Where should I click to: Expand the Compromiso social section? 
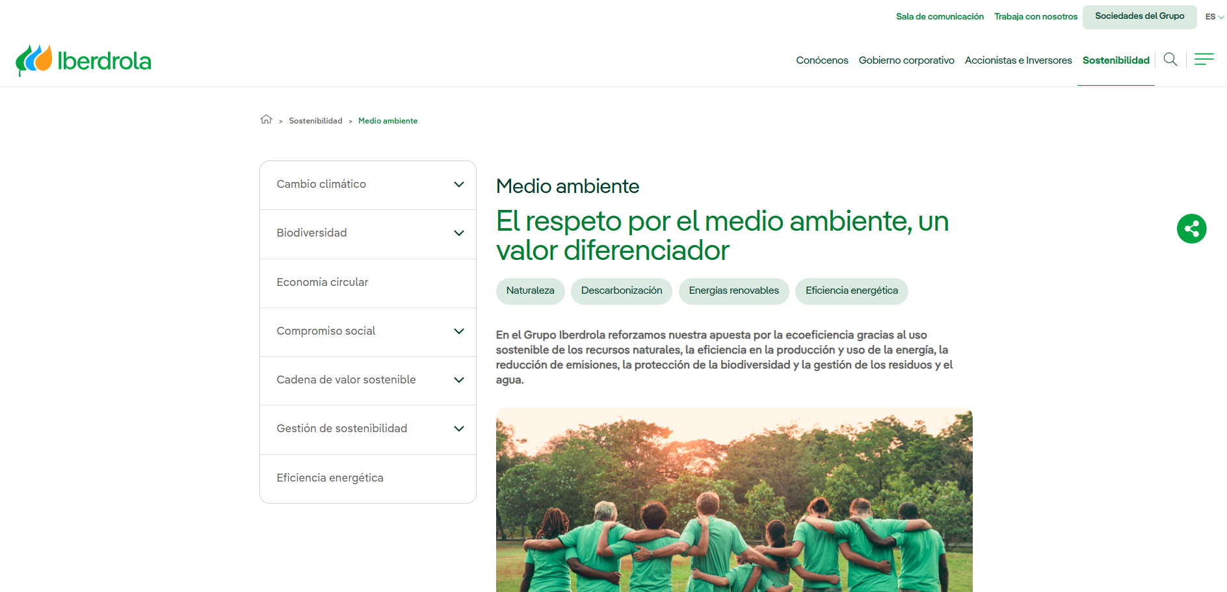click(367, 331)
